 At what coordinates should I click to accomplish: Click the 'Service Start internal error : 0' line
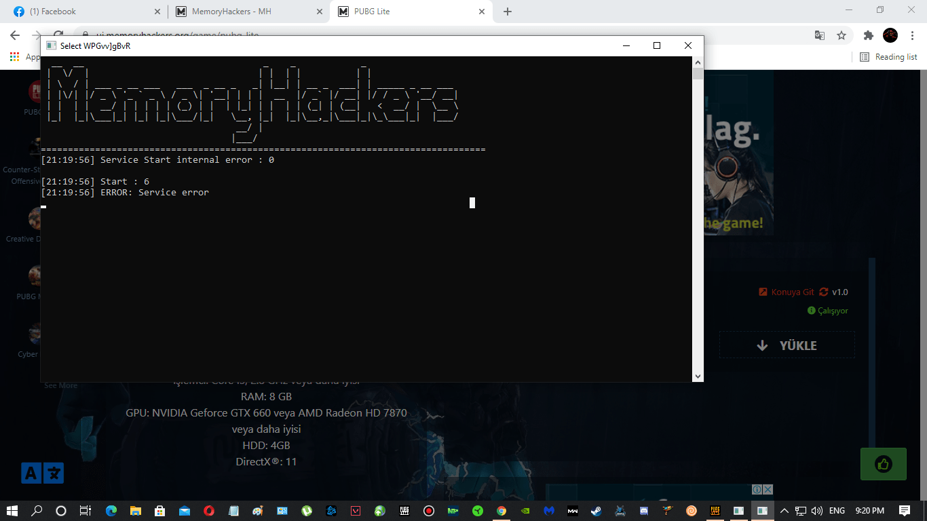[157, 160]
